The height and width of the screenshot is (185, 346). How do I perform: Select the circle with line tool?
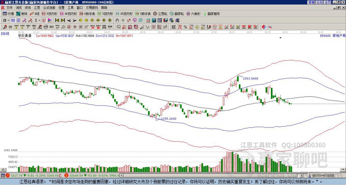(x=46, y=27)
